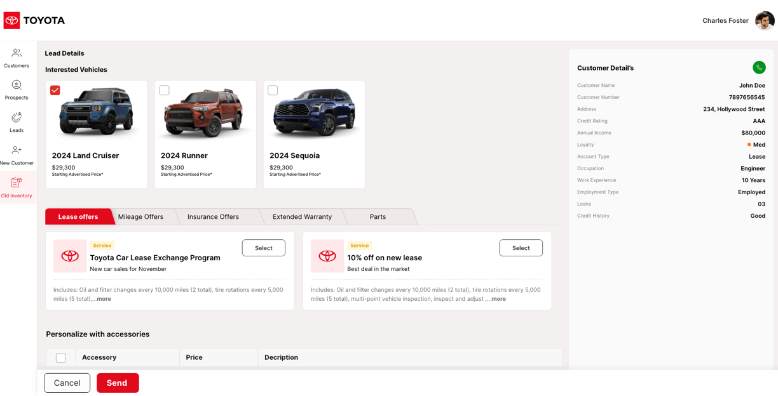The width and height of the screenshot is (778, 396).
Task: Select the Toyota Car Lease Exchange Program
Action: click(x=264, y=247)
